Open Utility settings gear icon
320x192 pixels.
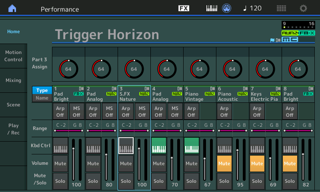click(304, 8)
